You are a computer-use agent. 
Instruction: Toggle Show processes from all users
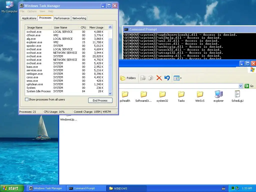(26, 99)
